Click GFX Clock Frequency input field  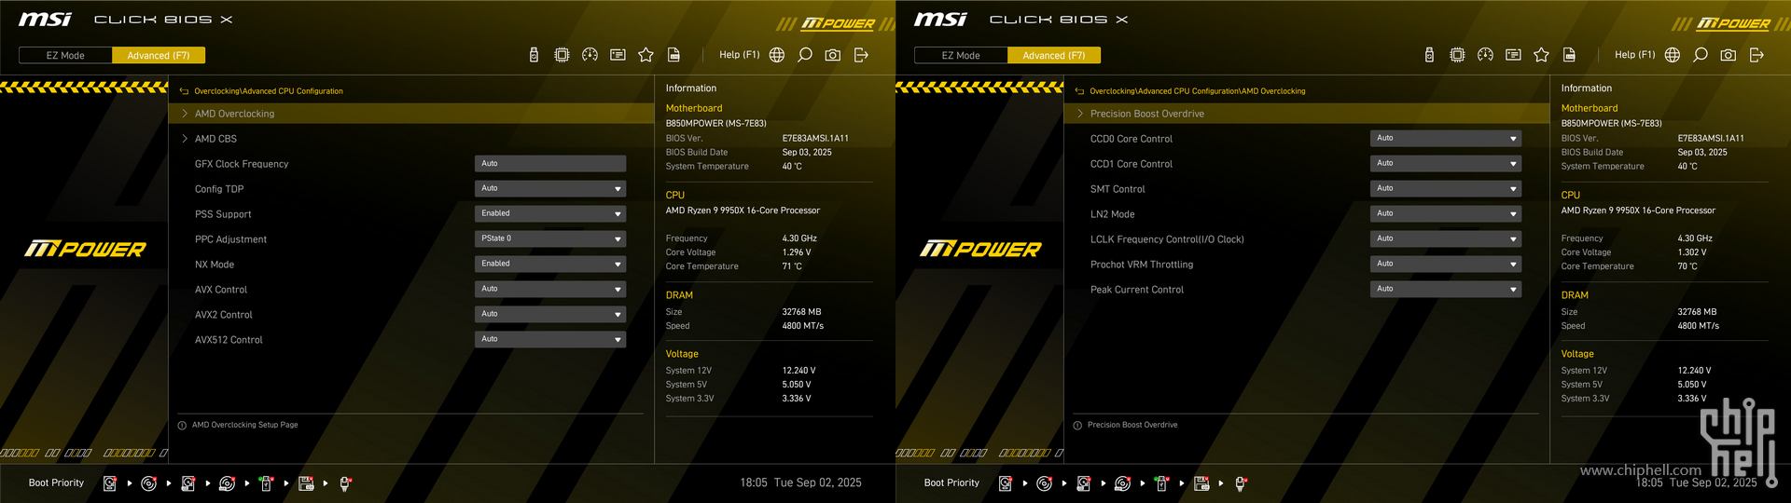[550, 163]
